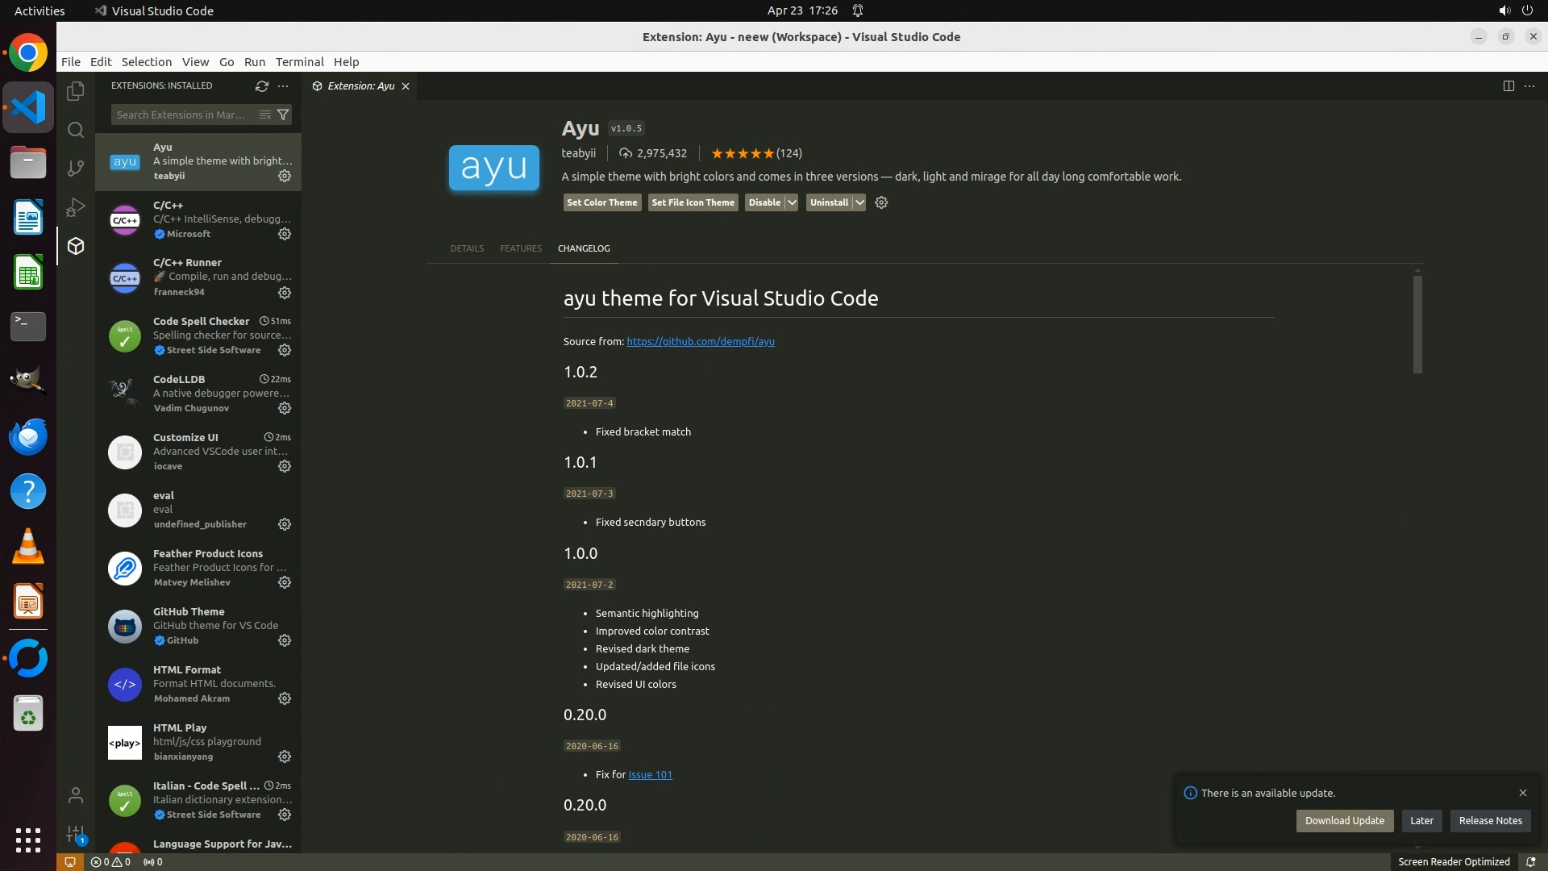The height and width of the screenshot is (871, 1548).
Task: Click the split editor right icon
Action: (1508, 85)
